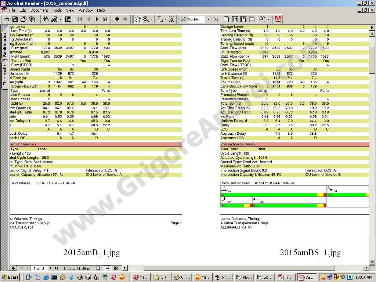Click the vertical scrollbar down arrow
The image size is (376, 282).
pyautogui.click(x=372, y=262)
